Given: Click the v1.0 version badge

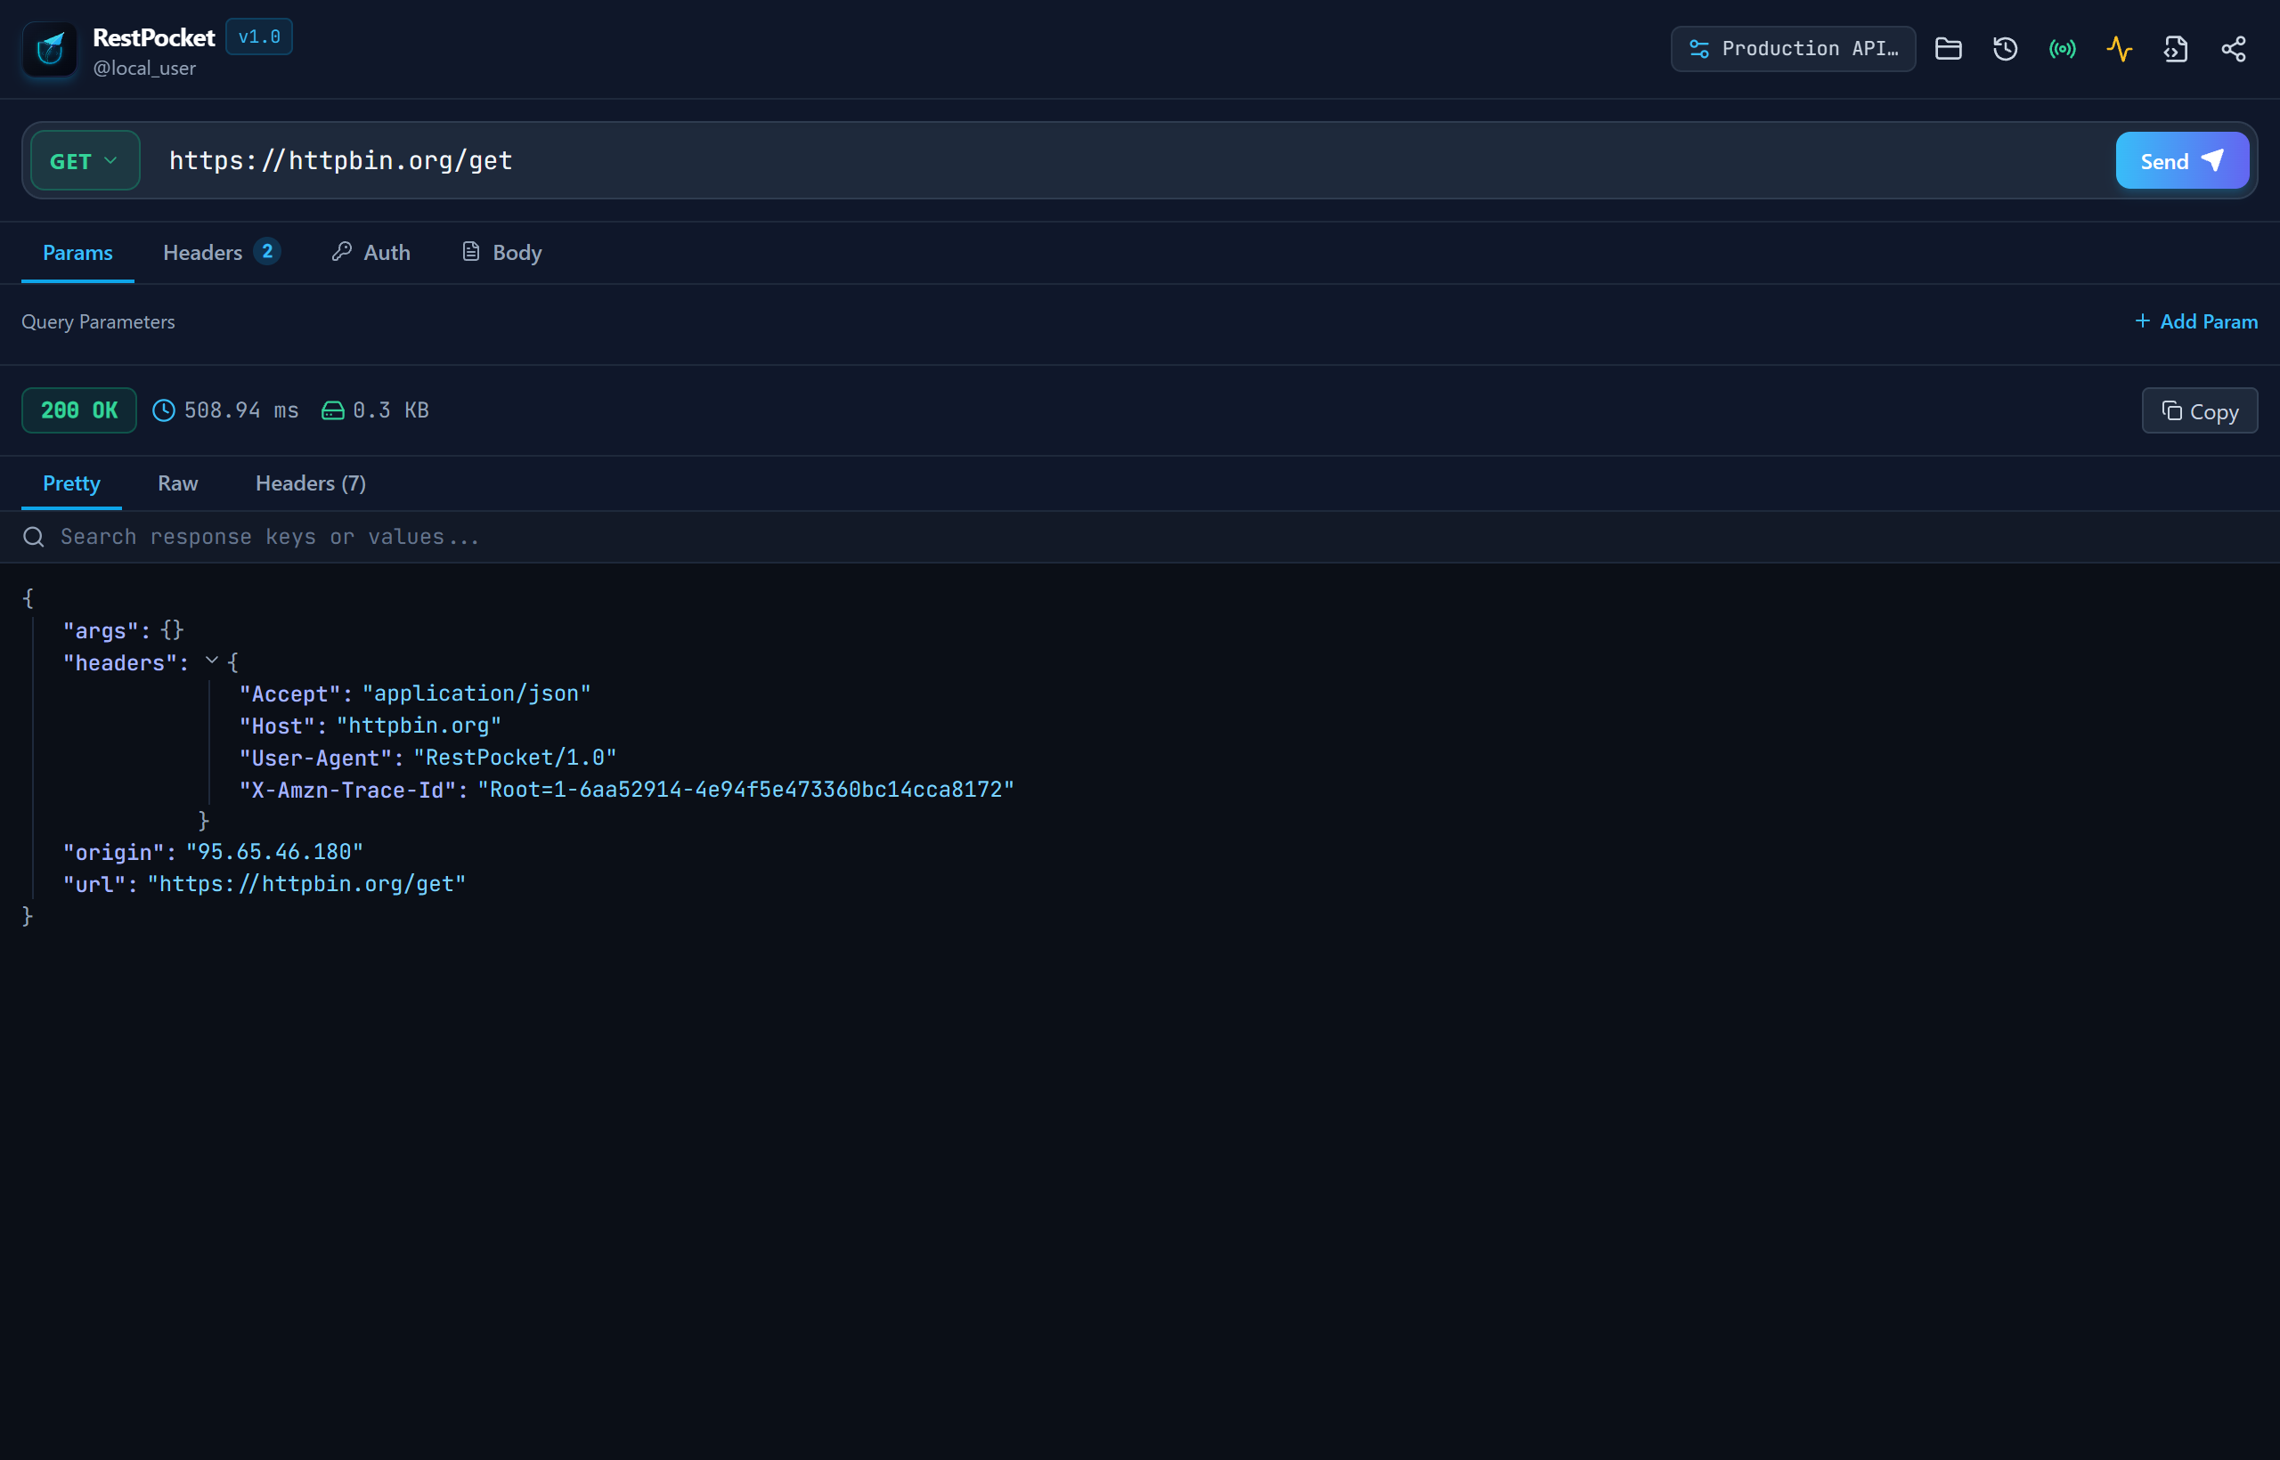Looking at the screenshot, I should pos(259,37).
